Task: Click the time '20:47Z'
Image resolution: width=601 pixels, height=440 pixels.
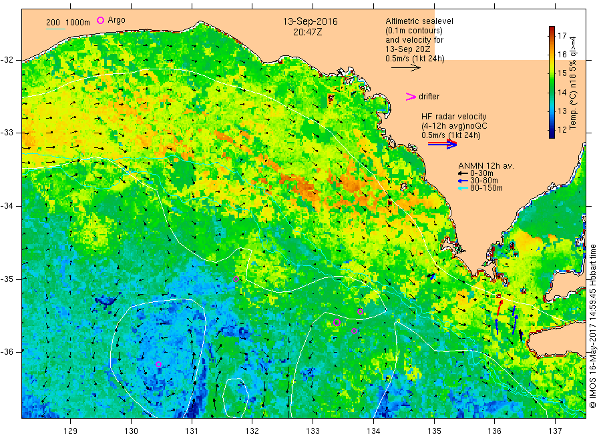Action: pyautogui.click(x=307, y=32)
